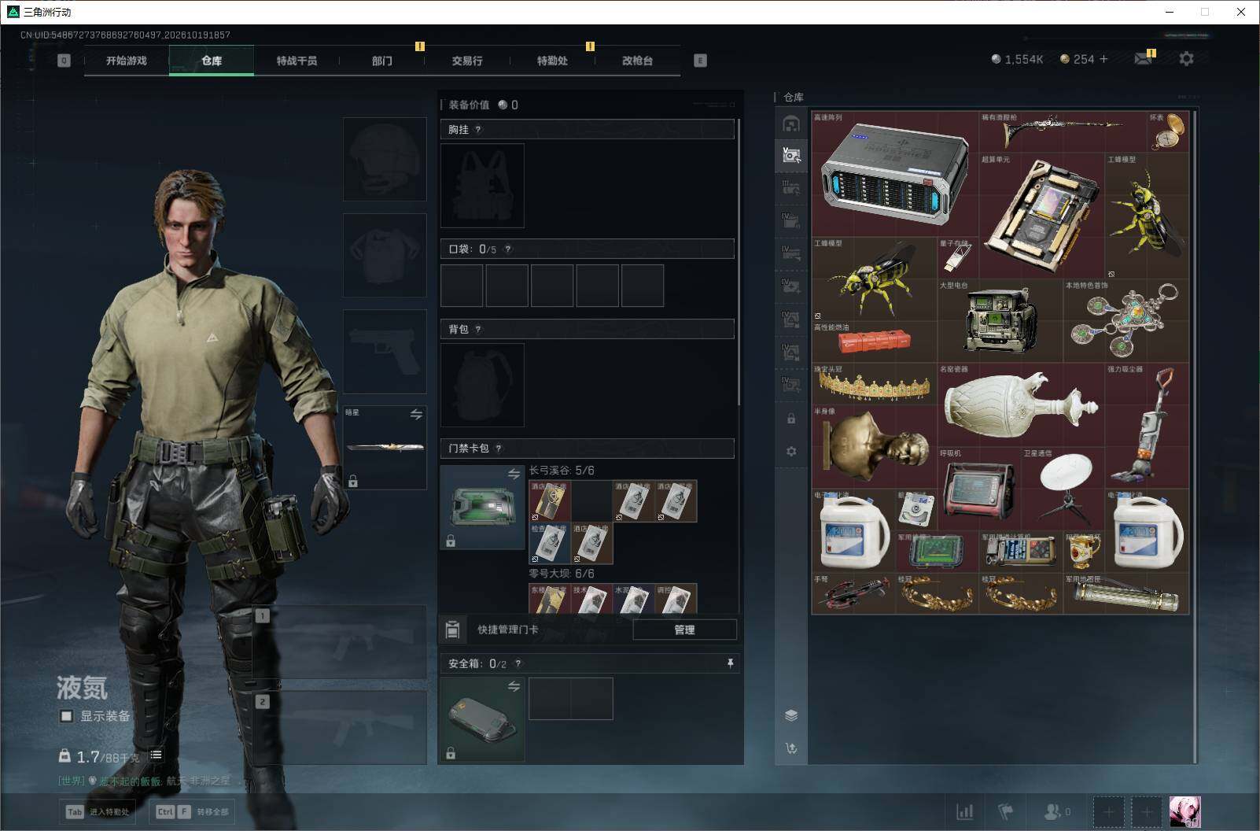Go to the 改枪台 tab
This screenshot has width=1260, height=831.
(x=637, y=61)
